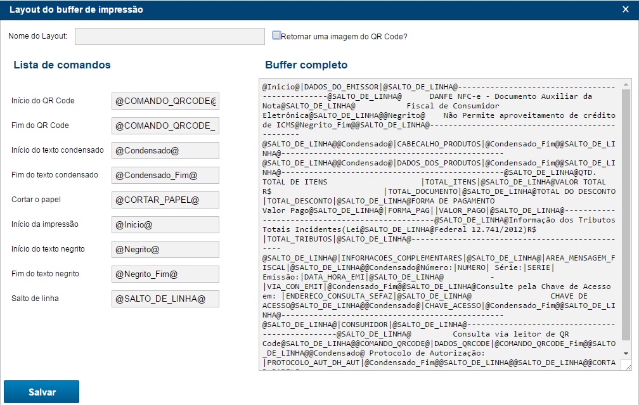Click the Nome do Layout text field

click(x=169, y=37)
